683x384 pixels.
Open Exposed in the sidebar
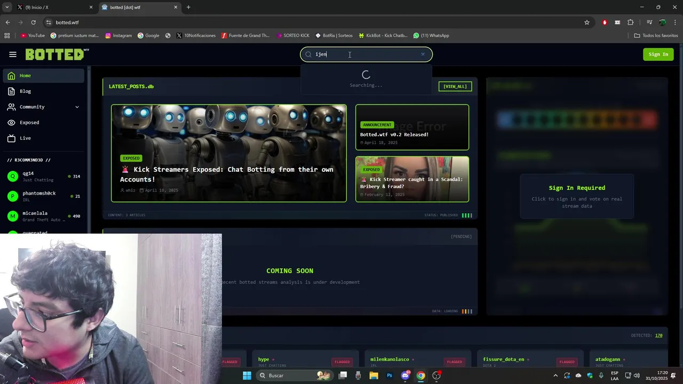(44, 123)
